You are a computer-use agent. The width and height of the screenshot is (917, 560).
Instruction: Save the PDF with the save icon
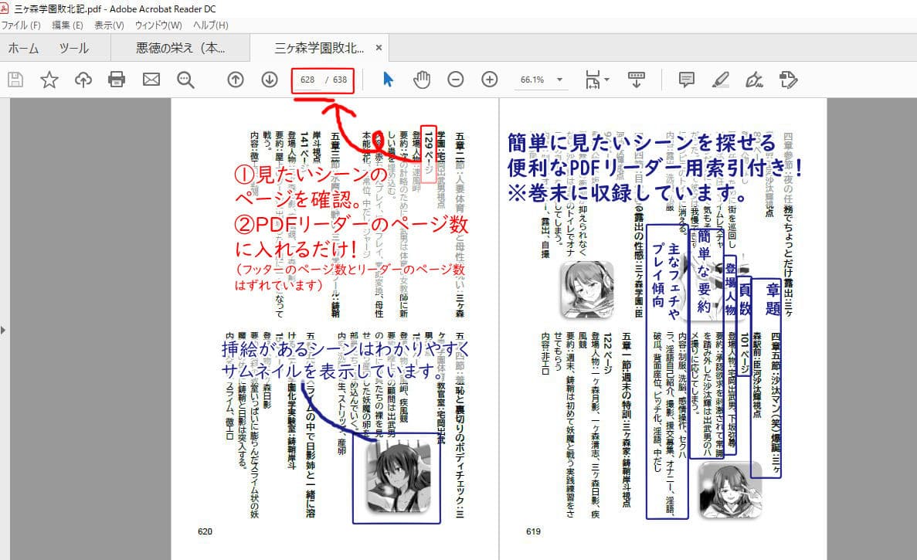tap(15, 80)
